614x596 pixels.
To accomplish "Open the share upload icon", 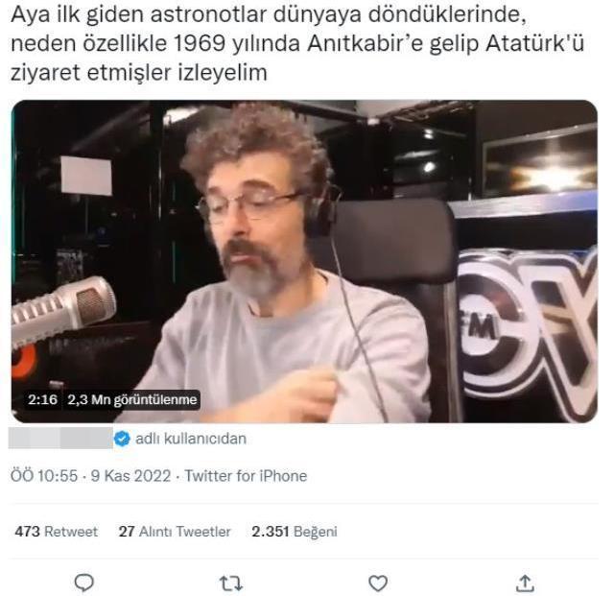I will [525, 584].
